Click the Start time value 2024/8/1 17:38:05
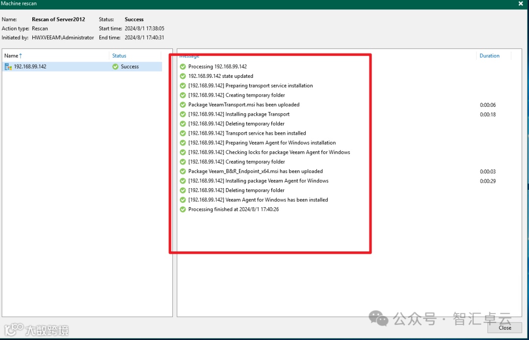Viewport: 529px width, 340px height. [x=144, y=29]
